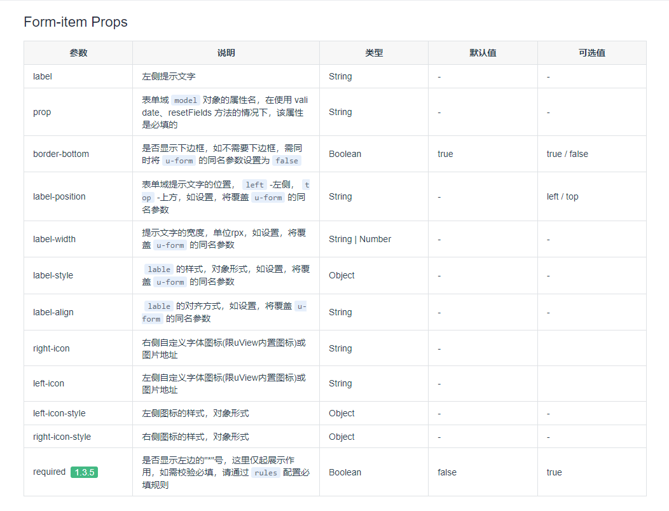Click the prop parameter name
Viewport: 669px width, 511px height.
[41, 112]
